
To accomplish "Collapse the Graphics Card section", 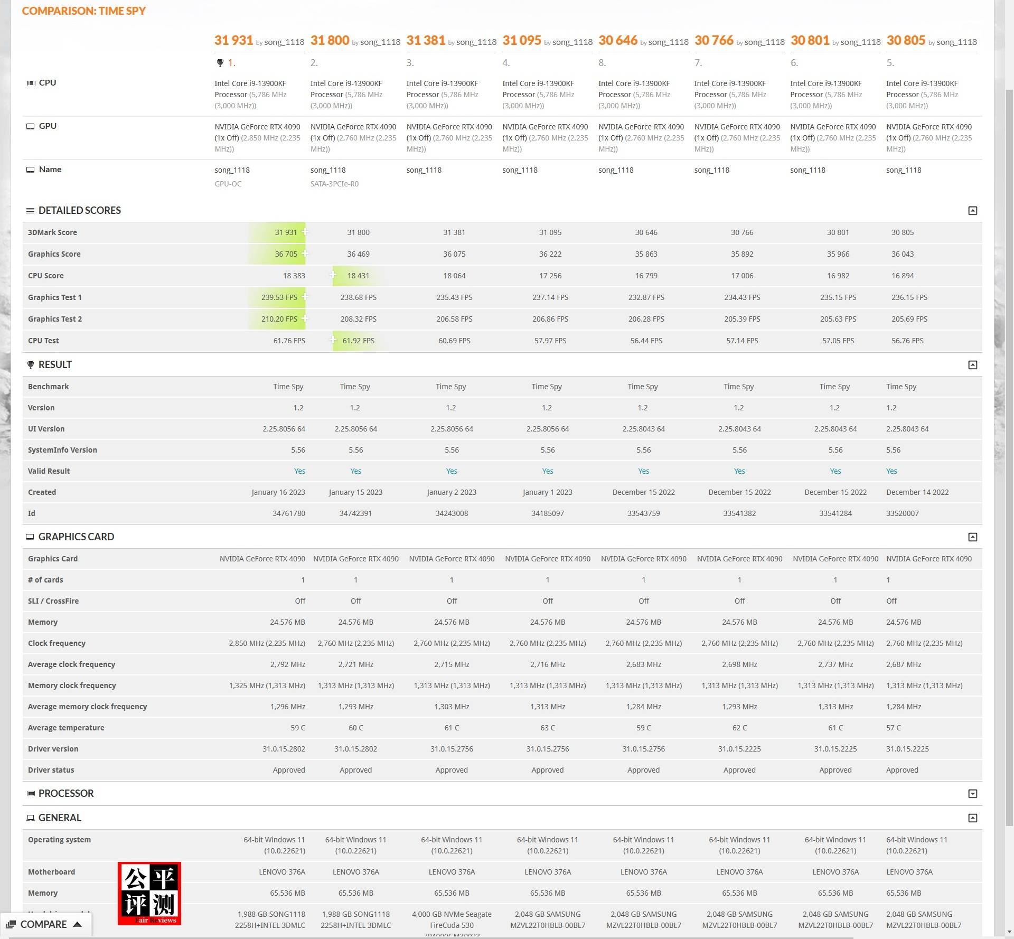I will (972, 537).
